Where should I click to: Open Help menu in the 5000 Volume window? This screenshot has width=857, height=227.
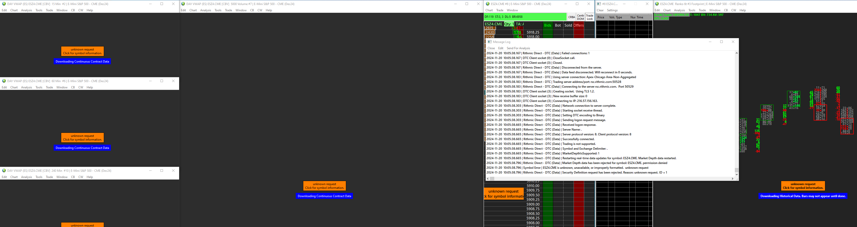point(269,10)
